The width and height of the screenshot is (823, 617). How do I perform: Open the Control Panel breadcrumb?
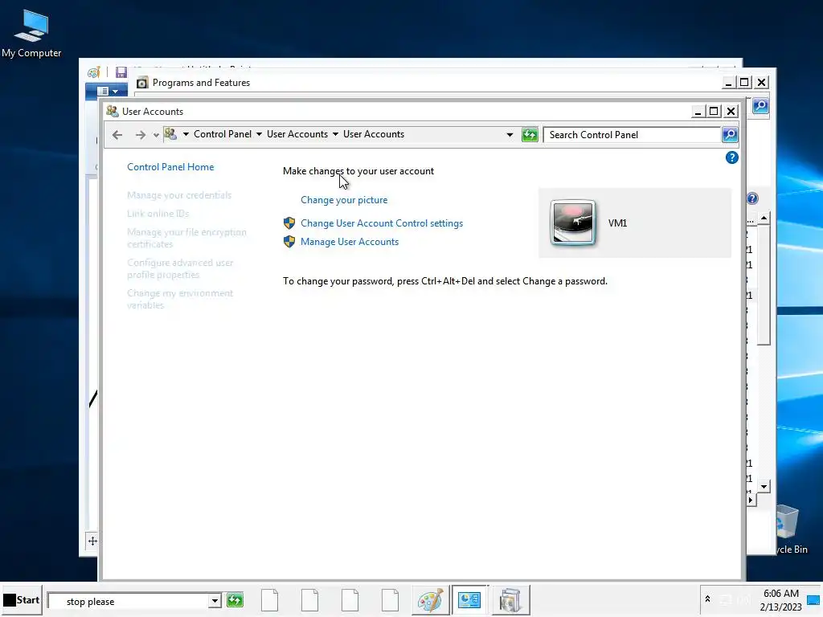(223, 134)
